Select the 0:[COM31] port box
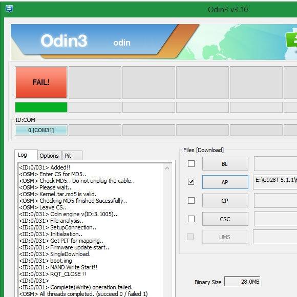The width and height of the screenshot is (297, 297). [41, 130]
